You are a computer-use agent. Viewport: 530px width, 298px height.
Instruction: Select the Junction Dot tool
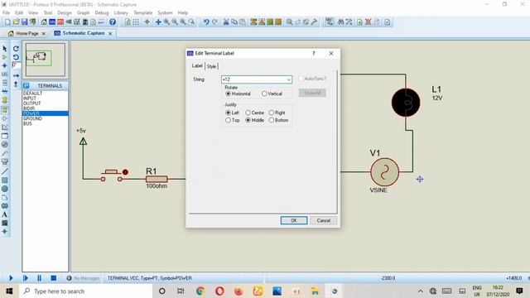pos(5,65)
